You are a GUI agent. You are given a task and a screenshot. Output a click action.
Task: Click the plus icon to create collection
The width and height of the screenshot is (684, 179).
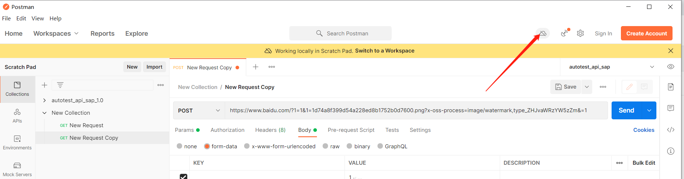pyautogui.click(x=44, y=85)
